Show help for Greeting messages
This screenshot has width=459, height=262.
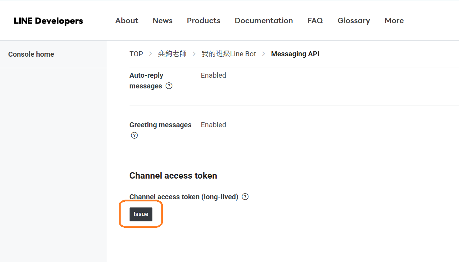coord(134,135)
